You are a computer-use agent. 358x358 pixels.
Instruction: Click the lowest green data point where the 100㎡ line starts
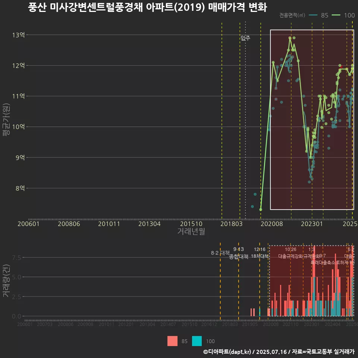click(261, 210)
